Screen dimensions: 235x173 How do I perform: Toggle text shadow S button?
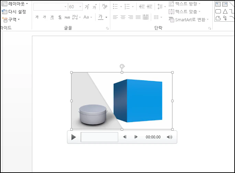coord(60,17)
